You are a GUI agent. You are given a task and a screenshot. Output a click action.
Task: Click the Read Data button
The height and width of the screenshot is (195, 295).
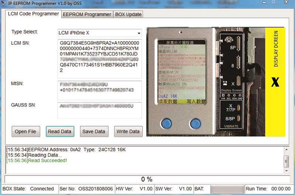coord(60,131)
